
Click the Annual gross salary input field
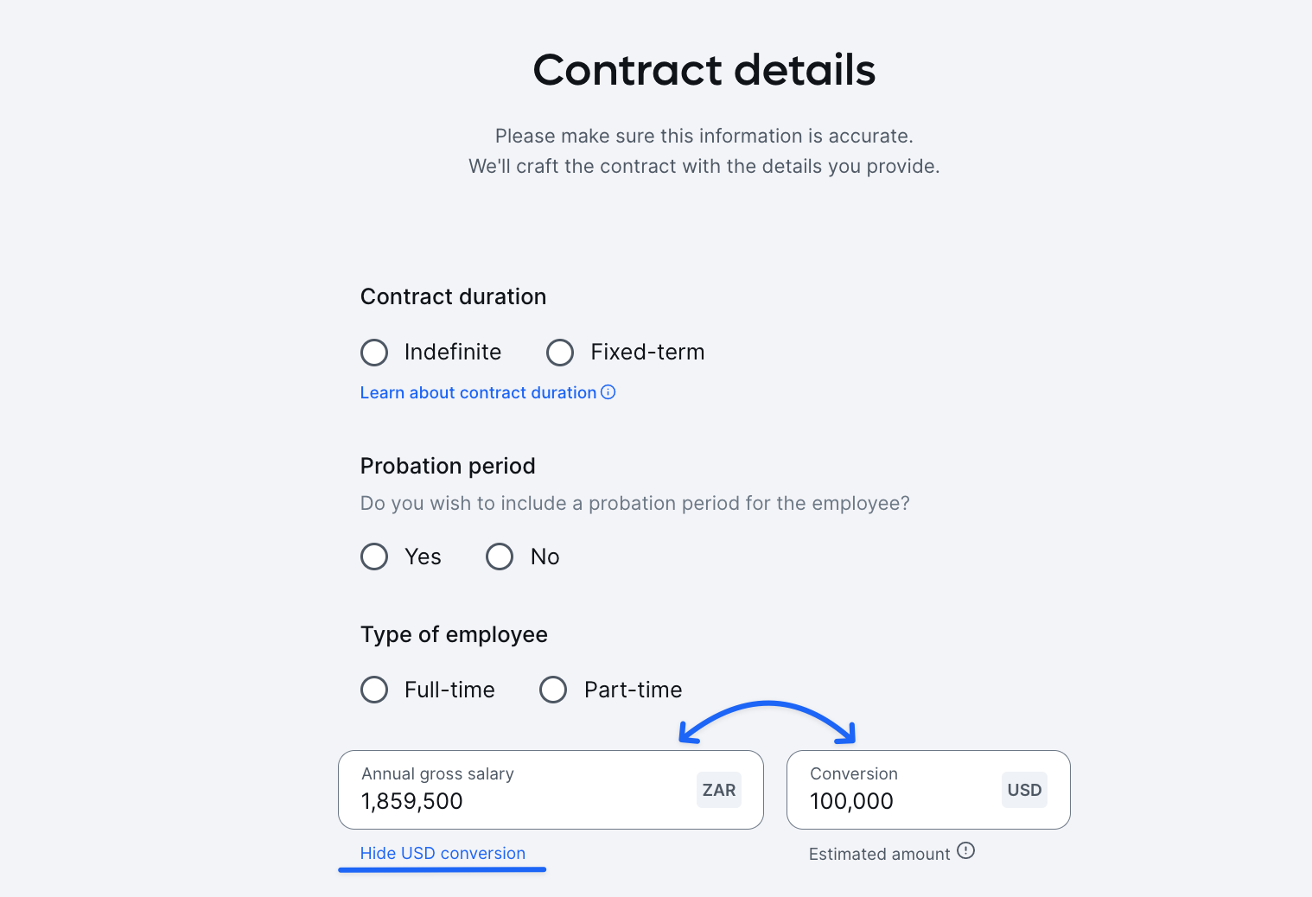pyautogui.click(x=551, y=790)
